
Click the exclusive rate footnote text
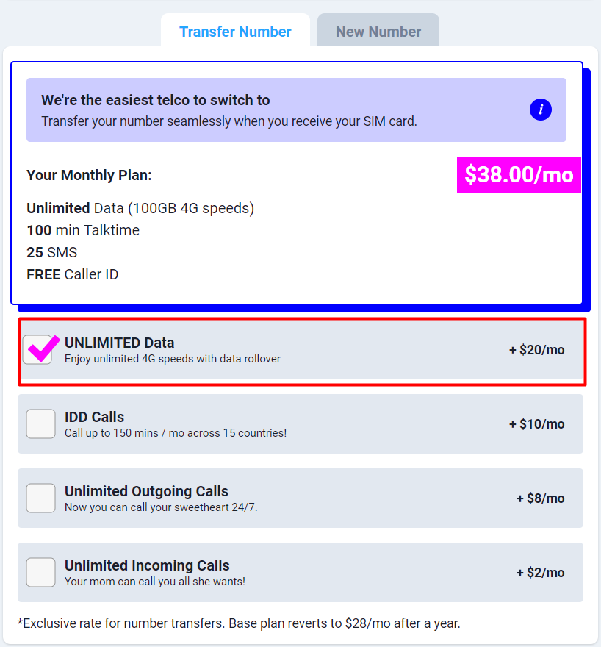point(242,623)
